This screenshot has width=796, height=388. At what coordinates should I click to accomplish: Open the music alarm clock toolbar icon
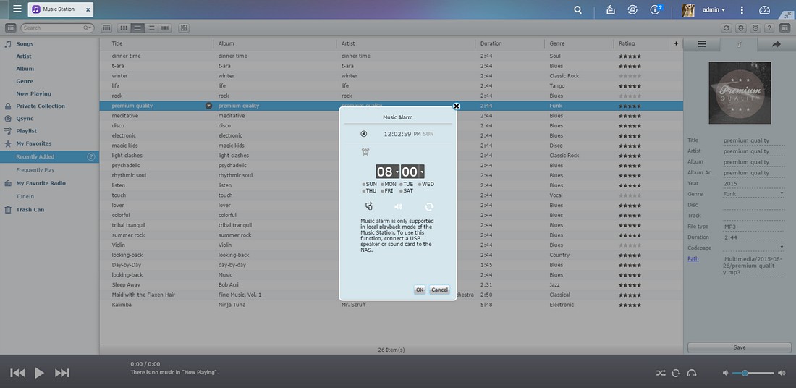coord(755,28)
